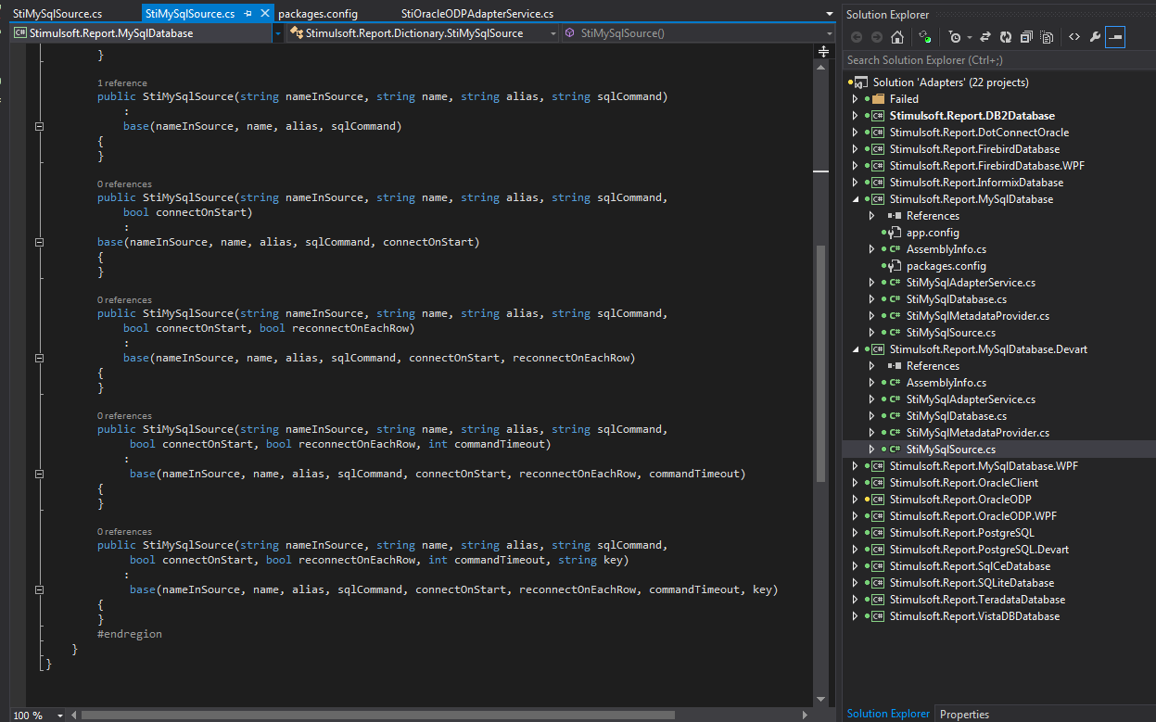This screenshot has width=1156, height=722.
Task: Click the '1 reference' CodeLens link
Action: pyautogui.click(x=122, y=82)
